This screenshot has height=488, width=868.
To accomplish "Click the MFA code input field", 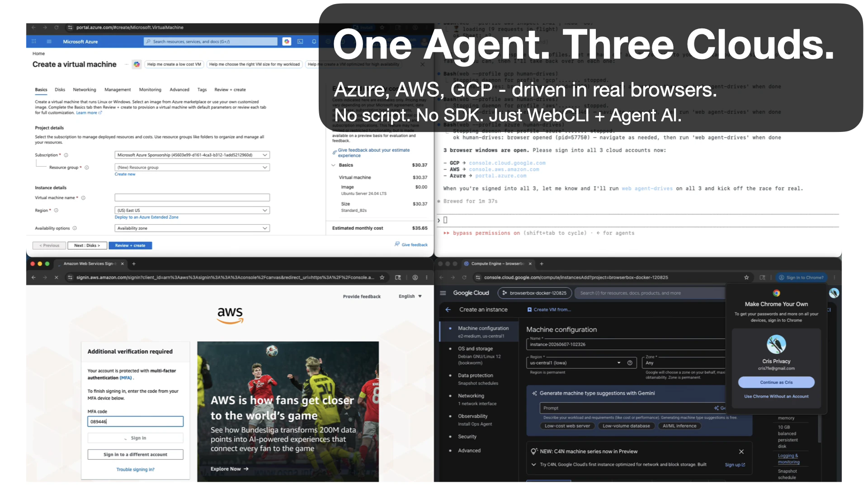I will (135, 422).
